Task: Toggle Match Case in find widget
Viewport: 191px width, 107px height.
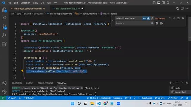Action: (144, 18)
